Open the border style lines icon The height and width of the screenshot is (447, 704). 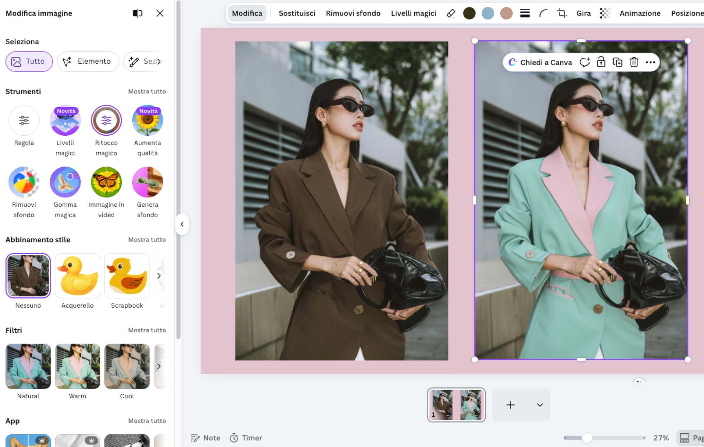click(525, 13)
